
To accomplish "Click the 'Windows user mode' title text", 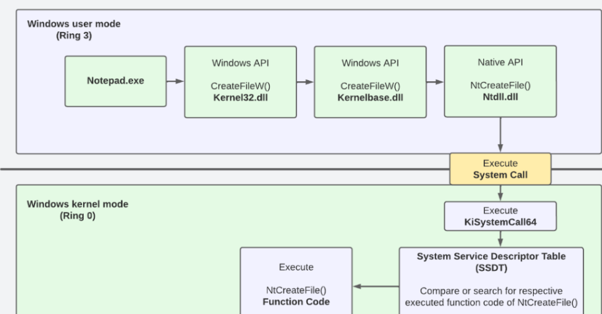I will pos(74,24).
